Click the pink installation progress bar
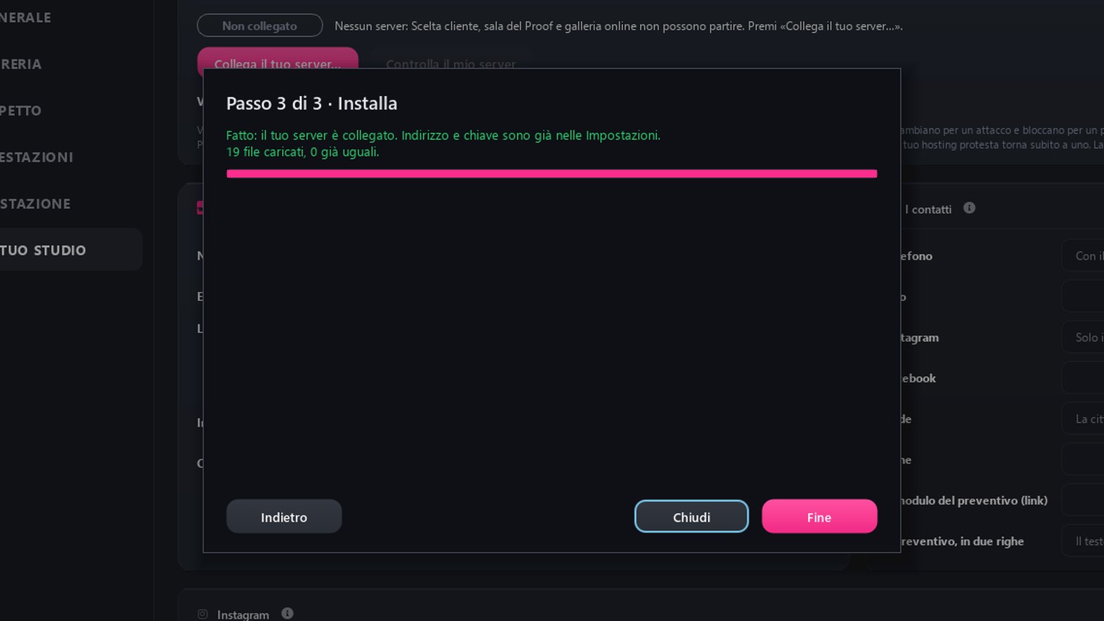 click(x=551, y=174)
